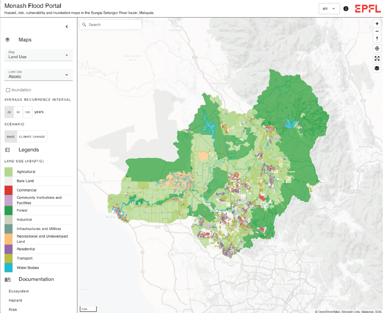Switch scenario to Climate Change
This screenshot has width=383, height=313.
tap(32, 137)
